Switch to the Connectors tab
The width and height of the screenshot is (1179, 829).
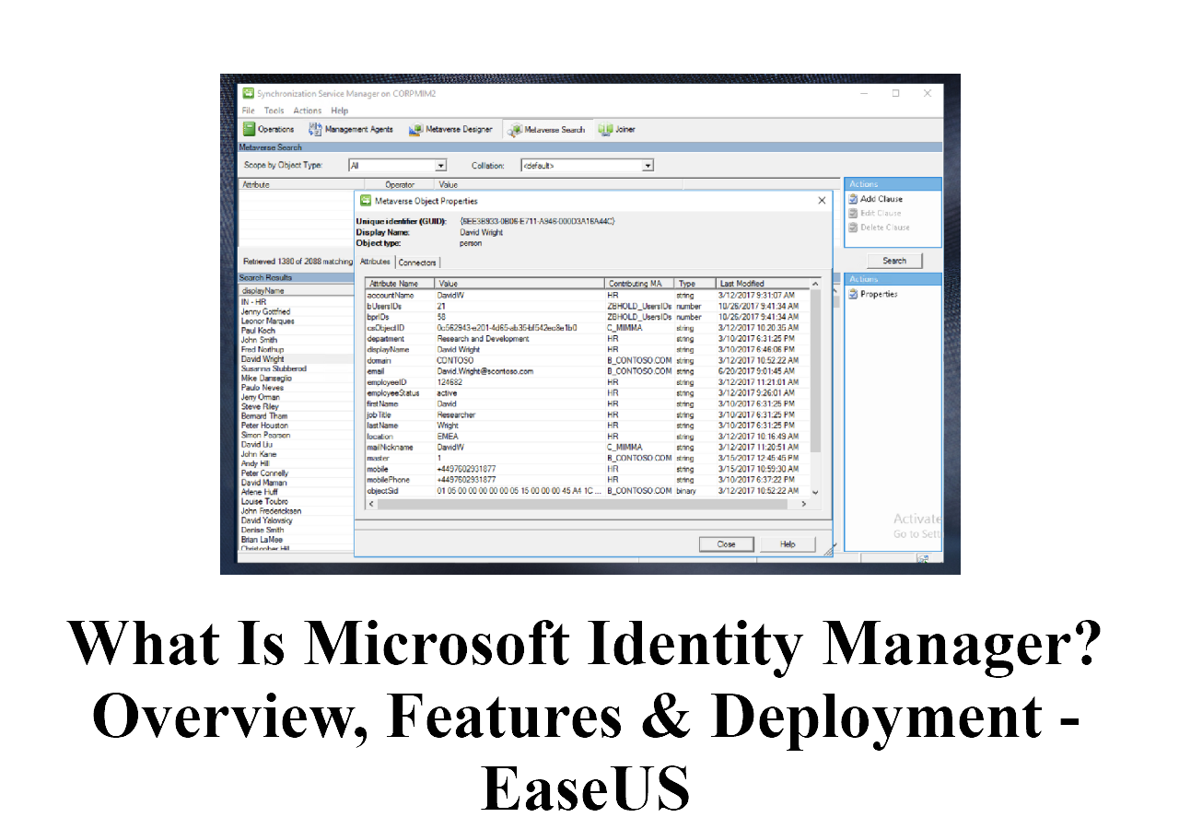coord(417,263)
